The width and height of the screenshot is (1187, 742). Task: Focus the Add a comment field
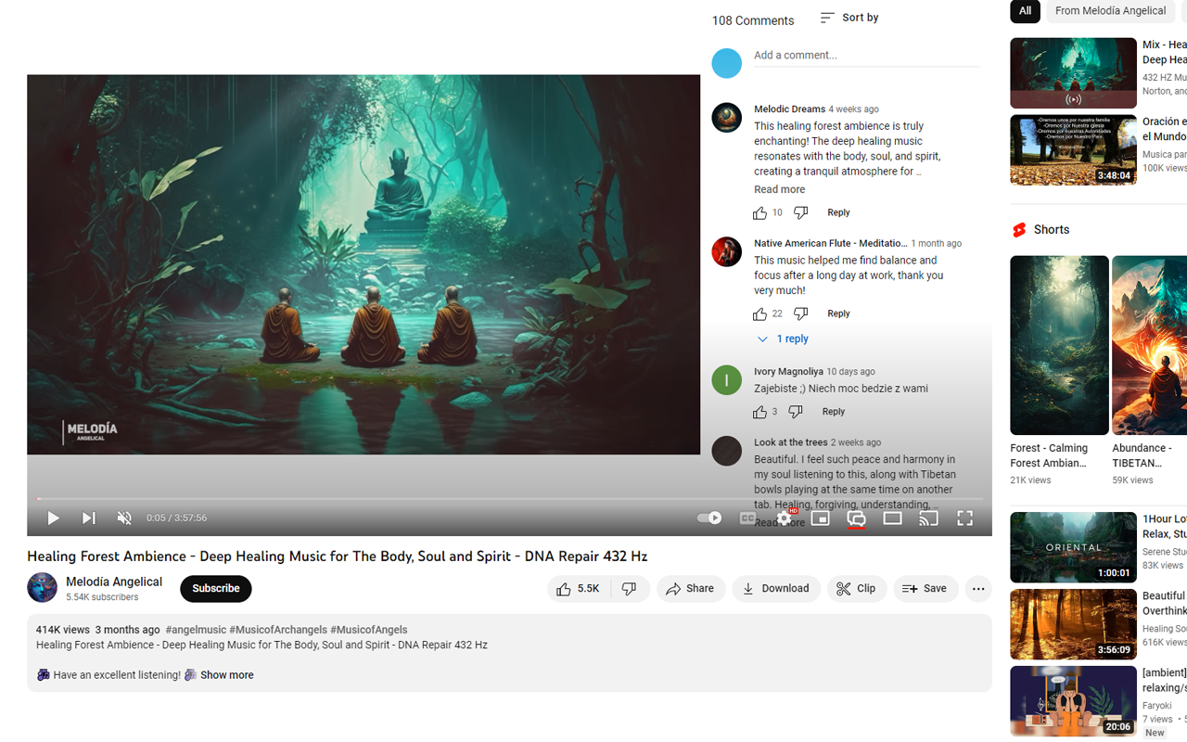point(866,56)
